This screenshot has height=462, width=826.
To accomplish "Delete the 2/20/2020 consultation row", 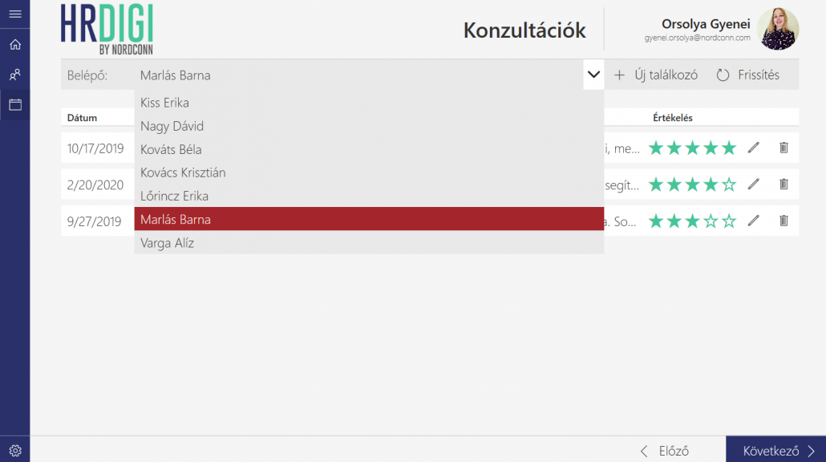I will click(x=783, y=184).
